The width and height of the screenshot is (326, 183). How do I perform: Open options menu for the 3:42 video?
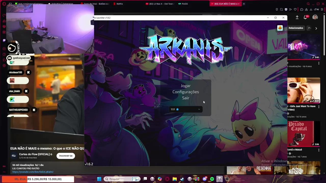pos(319,63)
